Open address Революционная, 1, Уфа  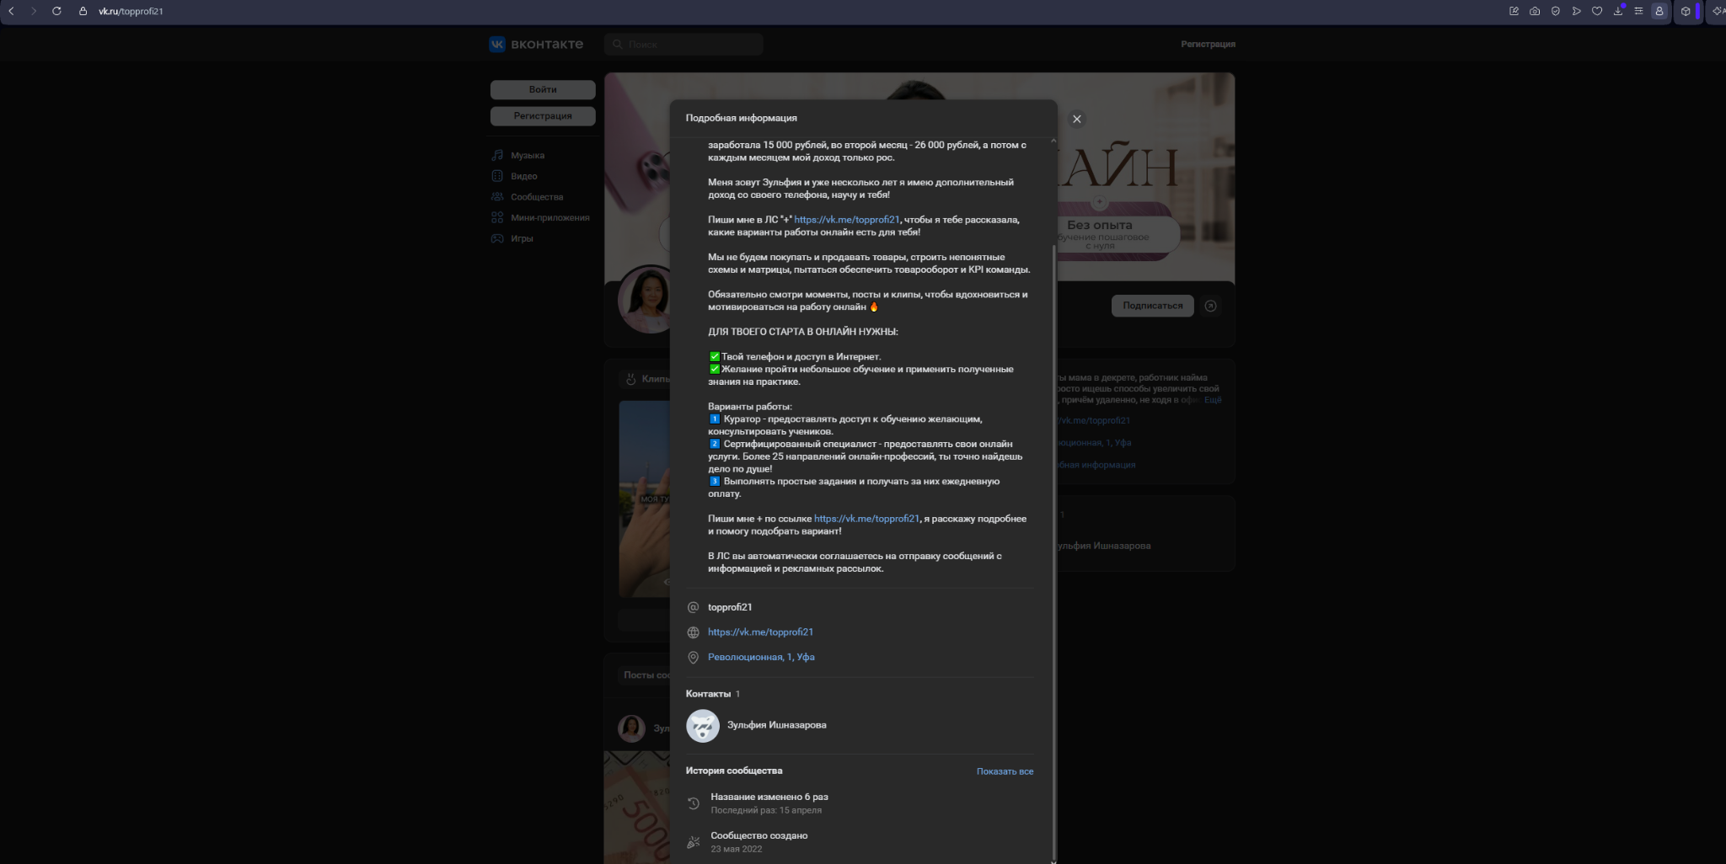pyautogui.click(x=761, y=657)
